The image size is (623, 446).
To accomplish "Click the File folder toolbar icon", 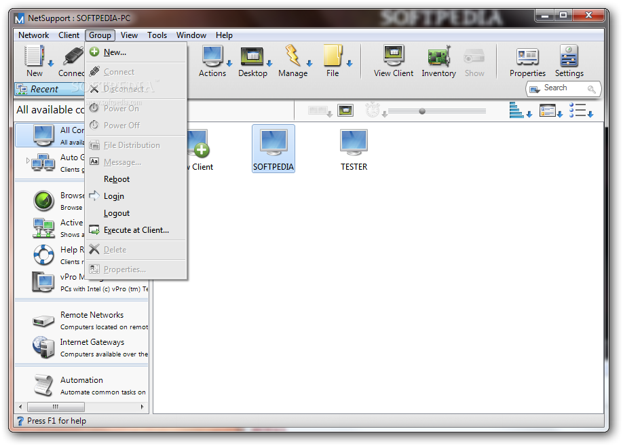I will (x=333, y=56).
